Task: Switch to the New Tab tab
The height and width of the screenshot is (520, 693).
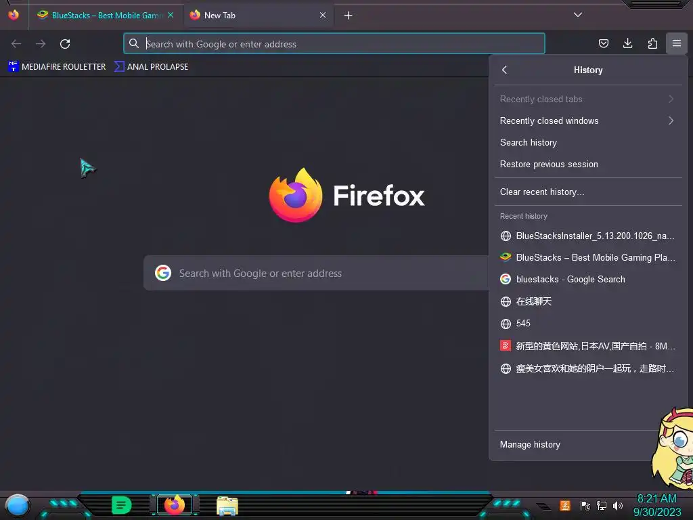Action: (x=258, y=16)
